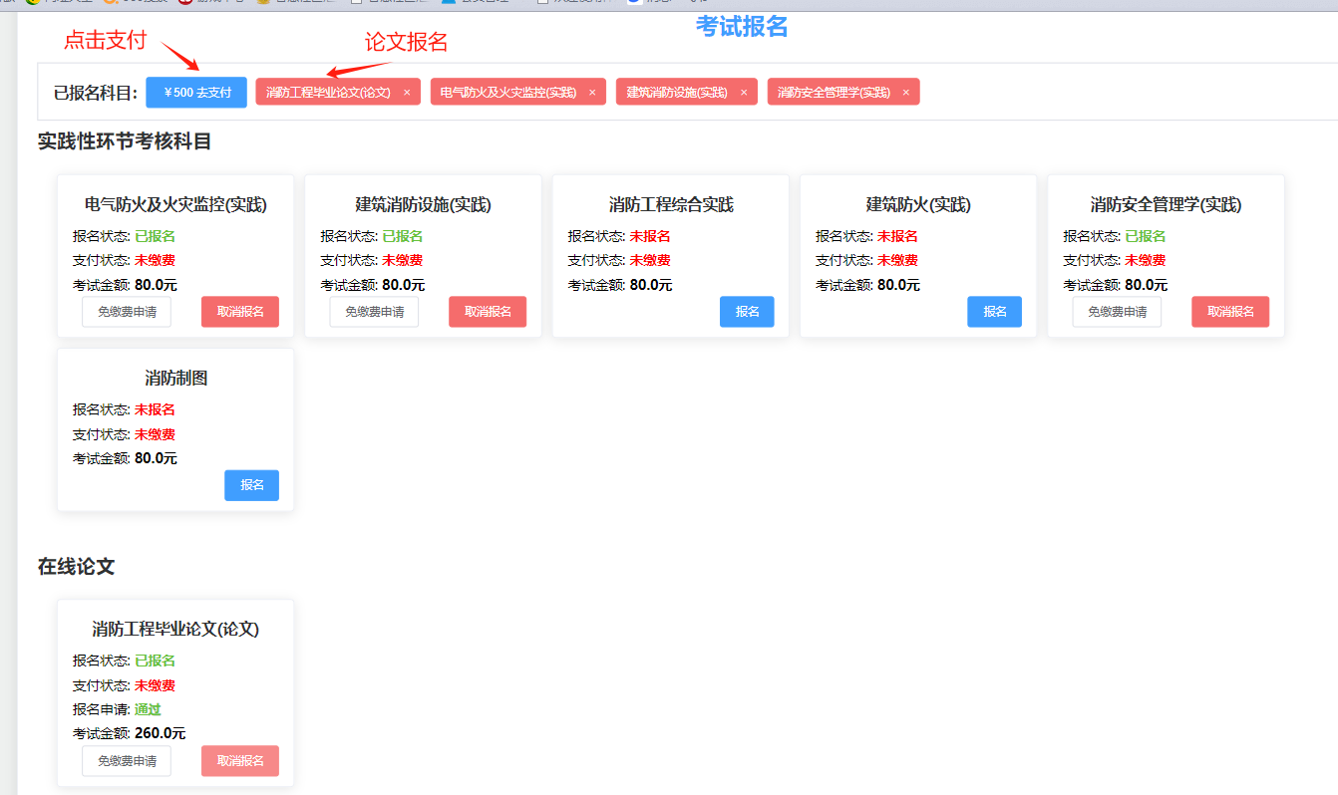Remove 电气防火及火灾监控(实践) tag via its × icon

(x=592, y=93)
